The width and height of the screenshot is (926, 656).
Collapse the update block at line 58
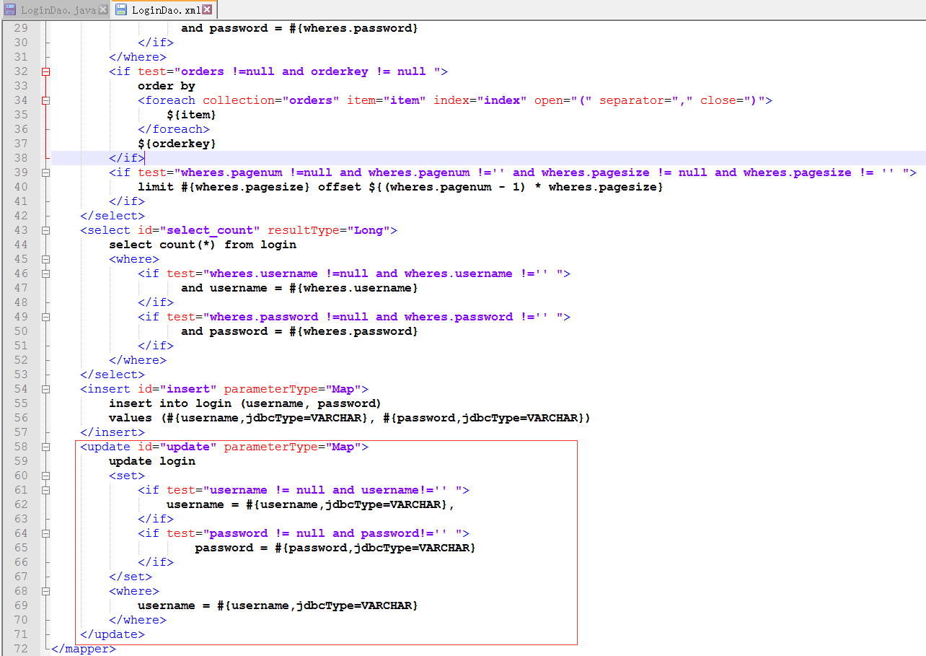[45, 447]
